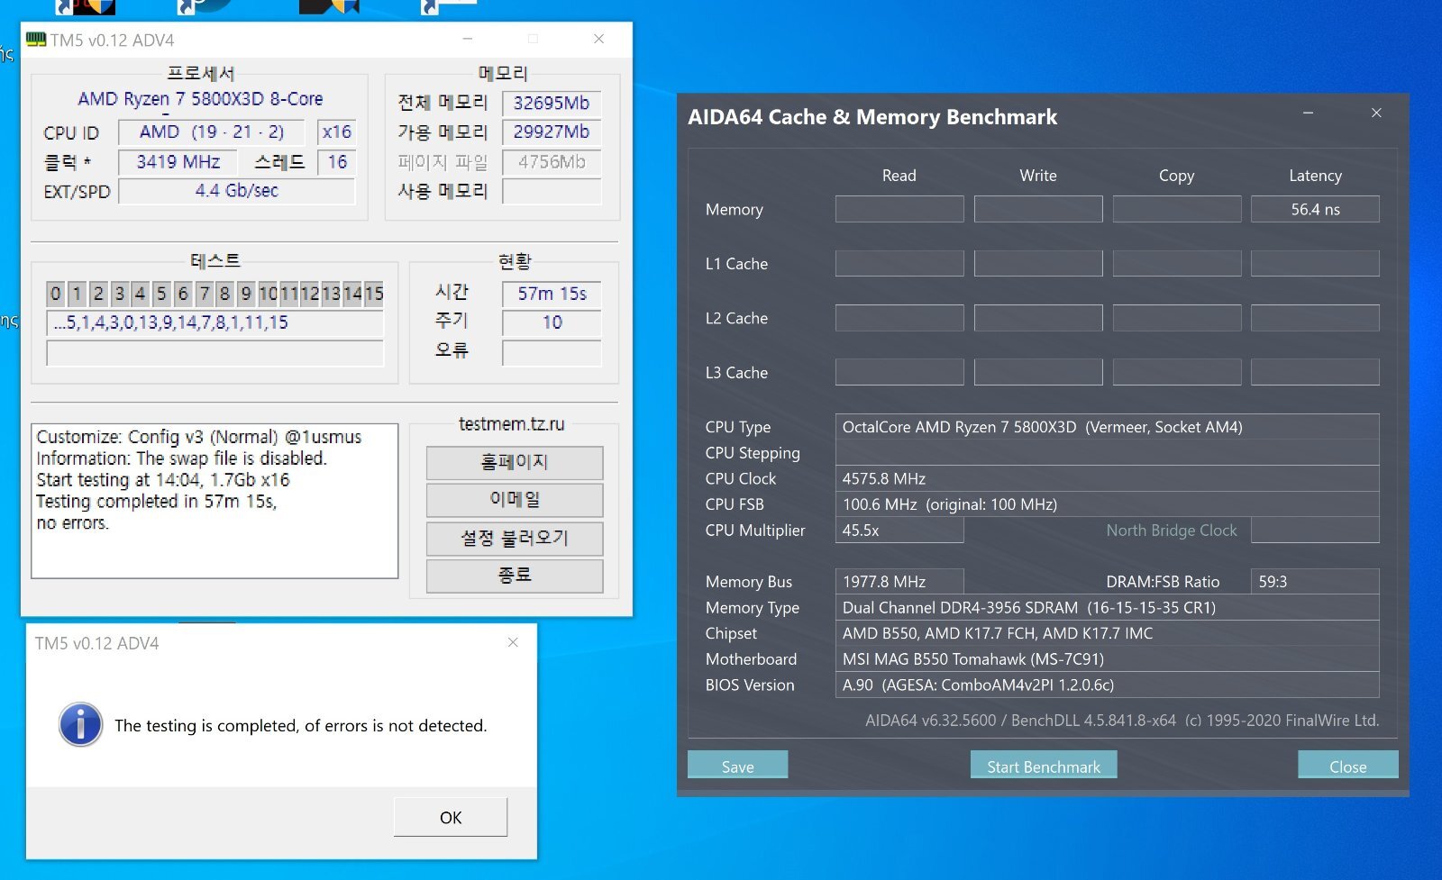Select test number 0 box in TM5
Image resolution: width=1442 pixels, height=880 pixels.
pyautogui.click(x=56, y=294)
